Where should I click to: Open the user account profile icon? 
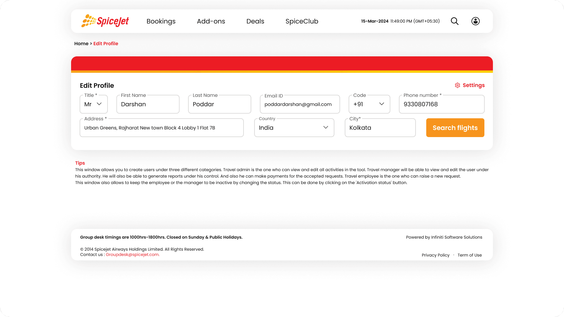click(x=475, y=21)
